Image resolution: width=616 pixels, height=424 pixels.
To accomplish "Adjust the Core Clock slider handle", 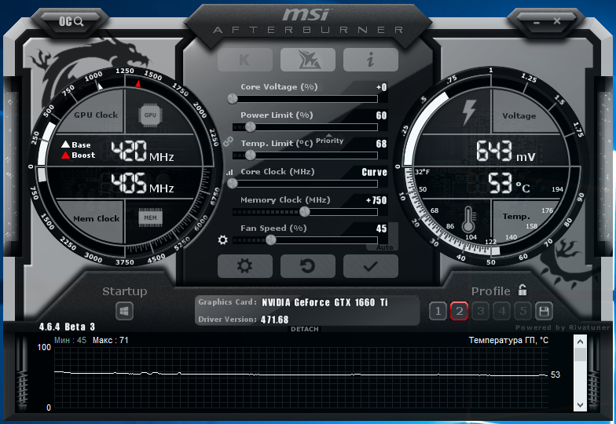I will [233, 184].
